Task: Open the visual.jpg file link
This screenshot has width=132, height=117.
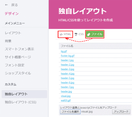Action: pyautogui.click(x=66, y=96)
